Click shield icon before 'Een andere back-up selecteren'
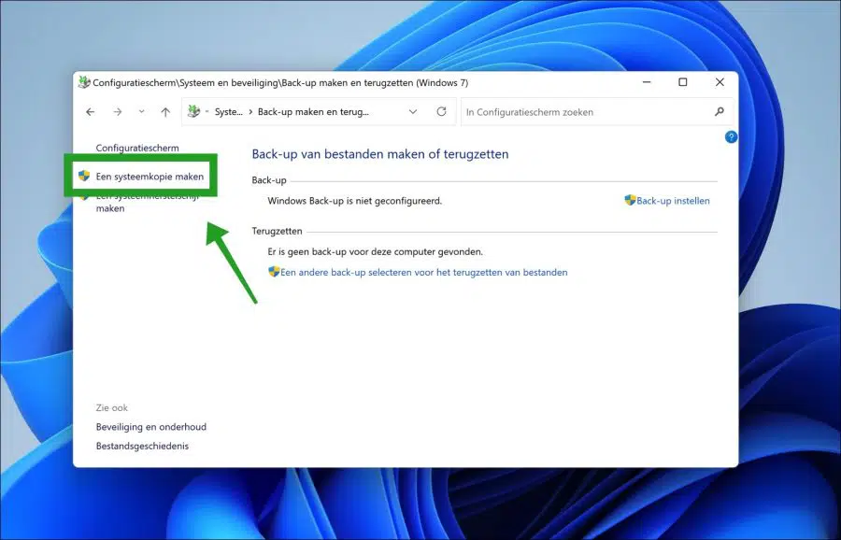The width and height of the screenshot is (841, 540). pyautogui.click(x=274, y=272)
